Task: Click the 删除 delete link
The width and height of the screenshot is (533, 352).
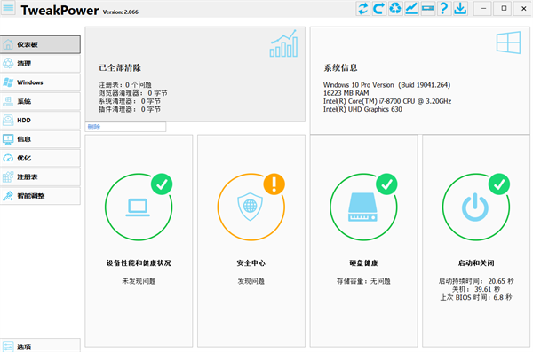Action: coord(94,127)
